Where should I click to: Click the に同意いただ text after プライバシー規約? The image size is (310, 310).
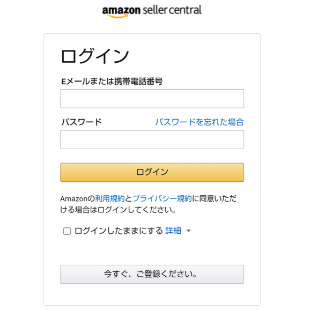point(215,198)
